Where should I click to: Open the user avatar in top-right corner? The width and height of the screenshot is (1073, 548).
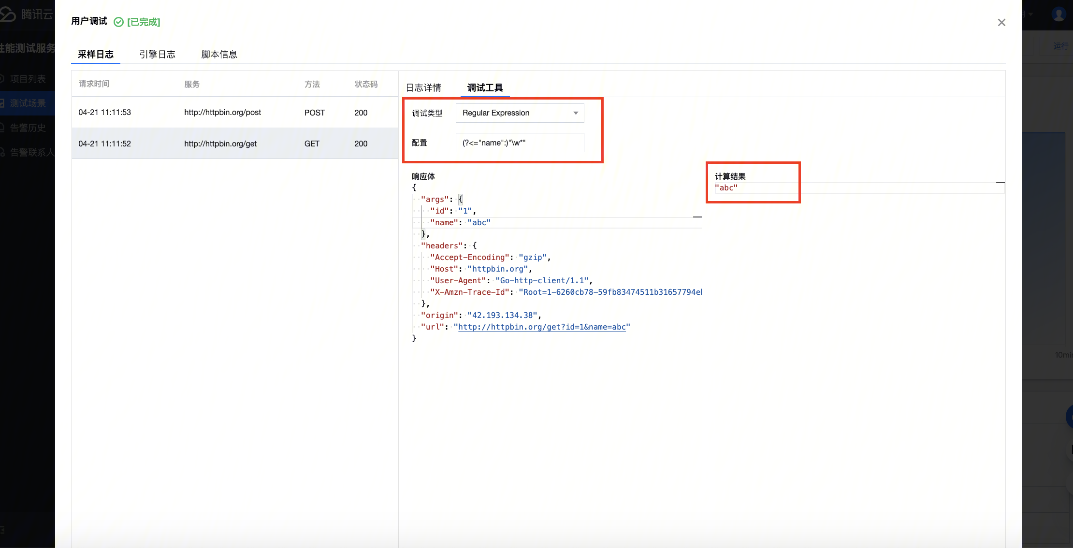pos(1058,14)
